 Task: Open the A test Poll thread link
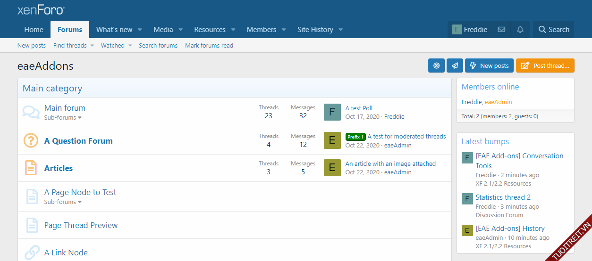click(359, 108)
